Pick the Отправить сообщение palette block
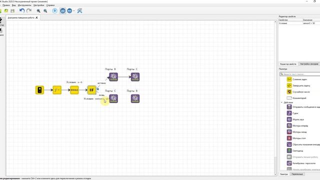Screen dimensions: 320x180 (x=303, y=107)
